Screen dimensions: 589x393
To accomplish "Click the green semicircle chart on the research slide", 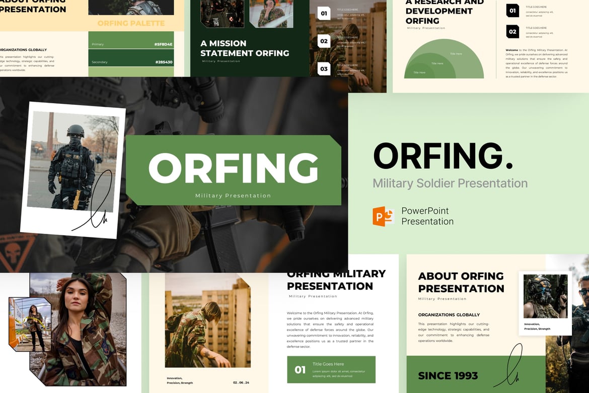I will [x=444, y=58].
